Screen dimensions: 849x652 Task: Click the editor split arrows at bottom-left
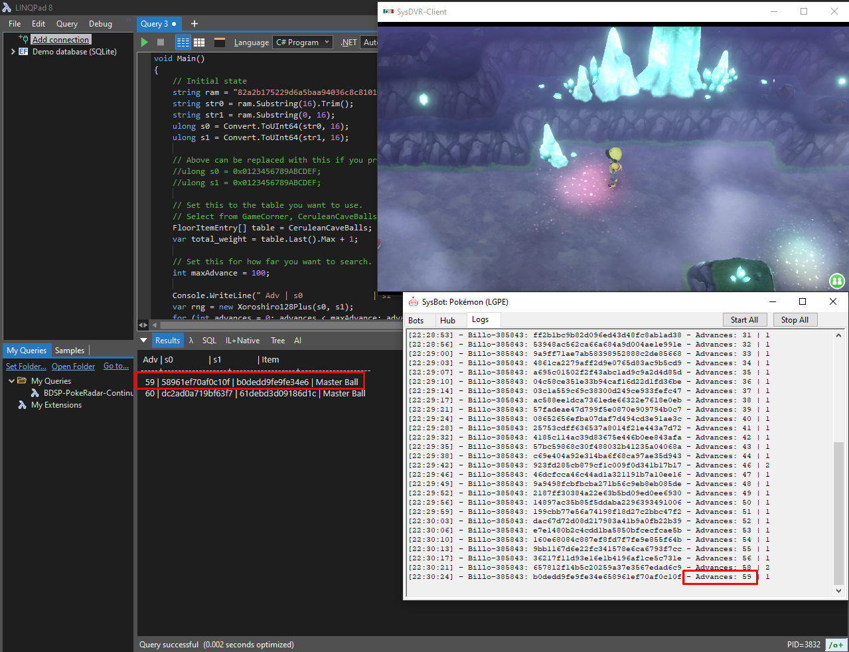143,325
